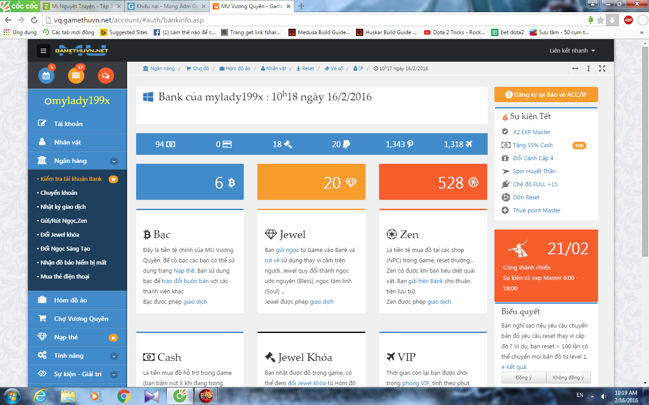Click the red chat bubble icon
The height and width of the screenshot is (405, 649).
click(x=105, y=76)
